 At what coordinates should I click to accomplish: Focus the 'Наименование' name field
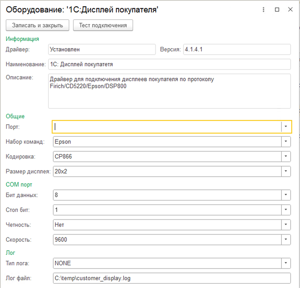(x=169, y=64)
